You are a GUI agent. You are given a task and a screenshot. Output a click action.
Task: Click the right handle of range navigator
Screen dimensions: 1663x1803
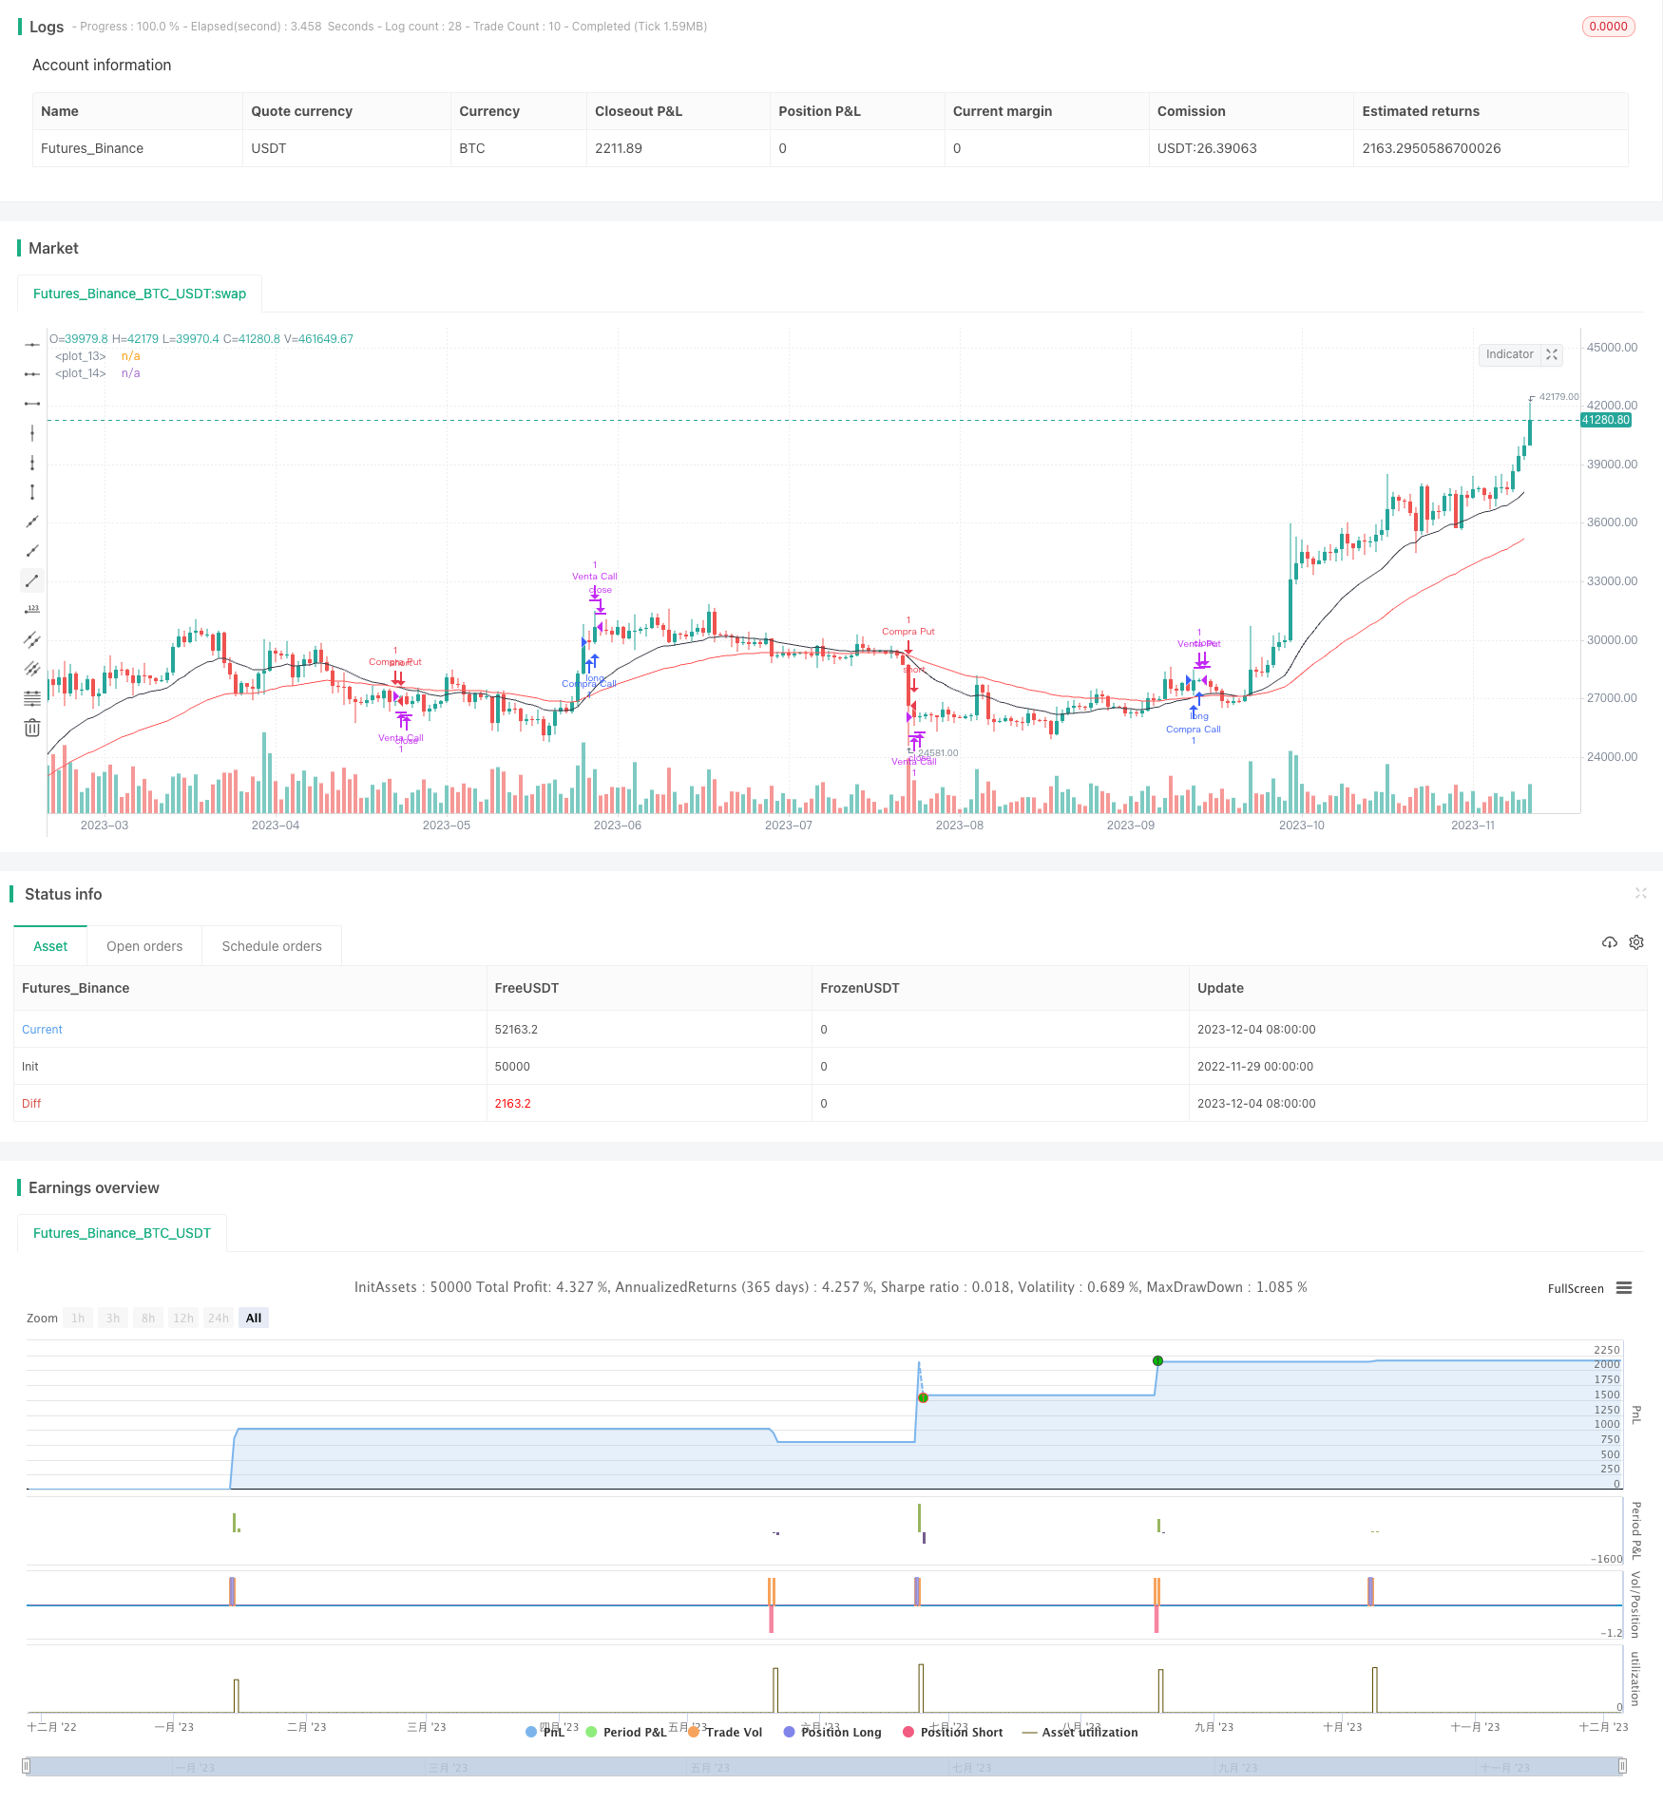coord(1623,1766)
